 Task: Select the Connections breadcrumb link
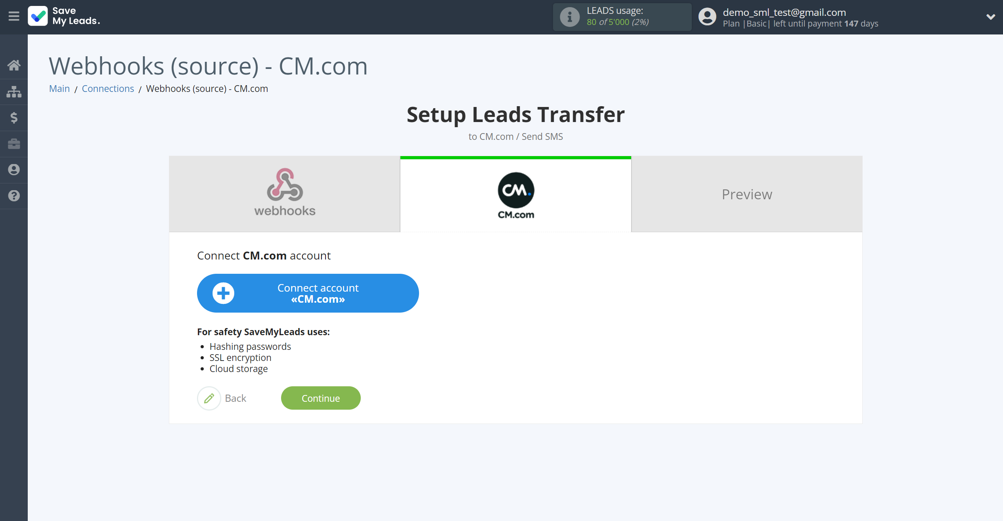point(108,88)
